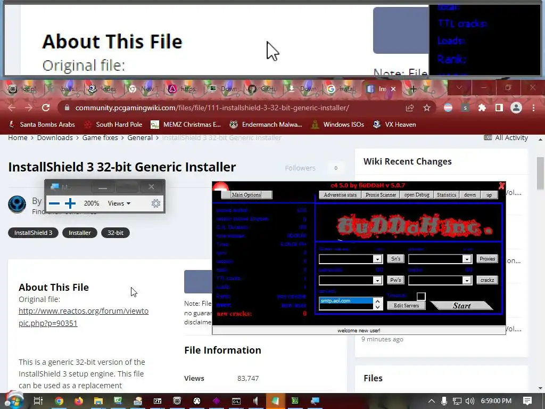Screen dimensions: 545x409
Task: Click the Main Options button in c4
Action: coord(246,195)
